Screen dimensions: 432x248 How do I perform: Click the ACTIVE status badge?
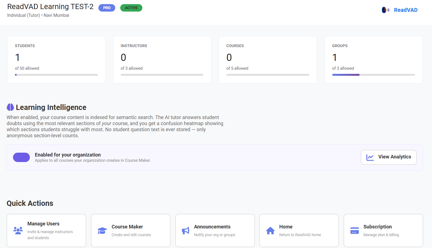pos(131,8)
